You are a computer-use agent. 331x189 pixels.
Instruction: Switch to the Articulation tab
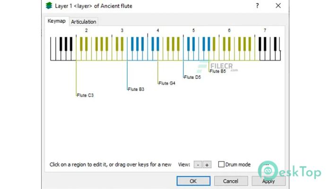pyautogui.click(x=83, y=22)
